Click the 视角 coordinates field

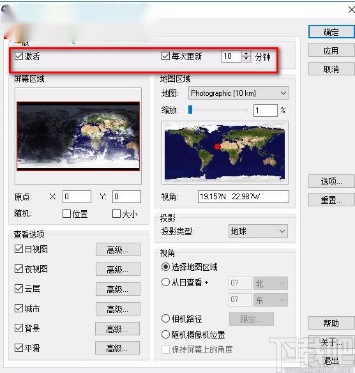(243, 197)
